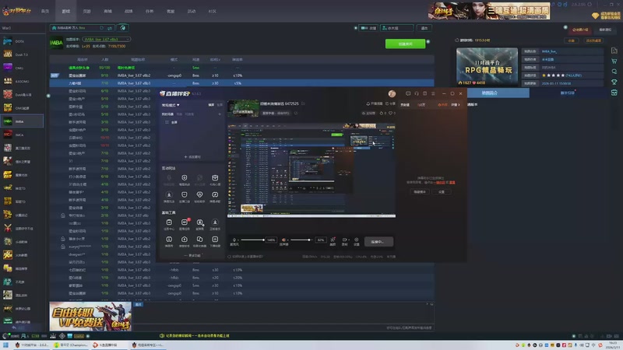Image resolution: width=623 pixels, height=350 pixels.
Task: Click the settings button in the danmaku panel
Action: pyautogui.click(x=442, y=191)
